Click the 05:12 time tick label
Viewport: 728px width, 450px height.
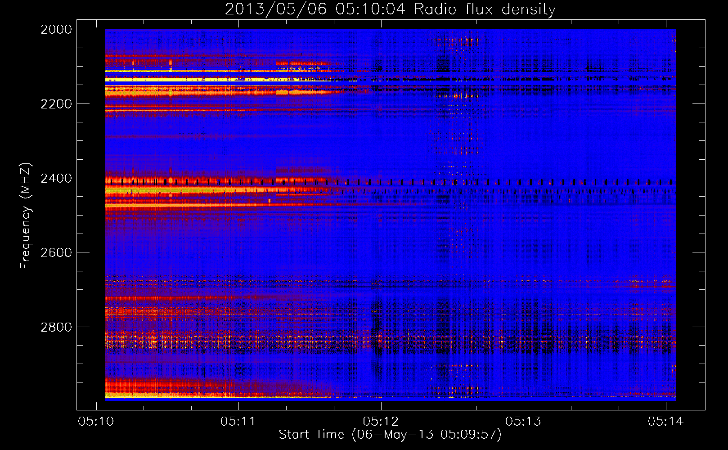click(x=381, y=421)
